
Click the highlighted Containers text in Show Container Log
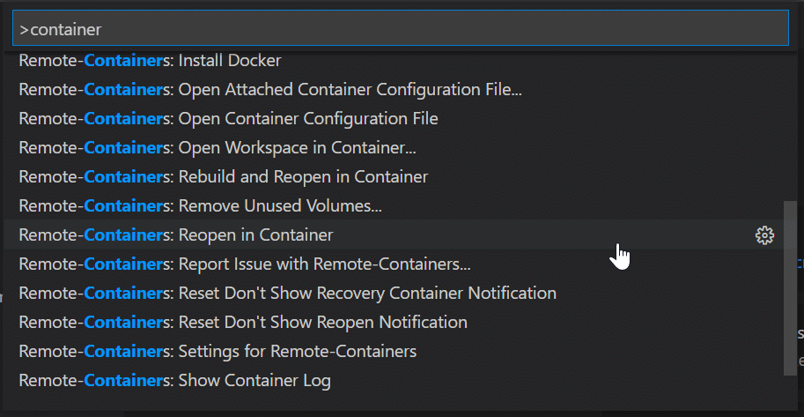coord(123,381)
